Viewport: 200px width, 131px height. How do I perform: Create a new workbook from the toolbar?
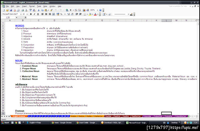4,10
